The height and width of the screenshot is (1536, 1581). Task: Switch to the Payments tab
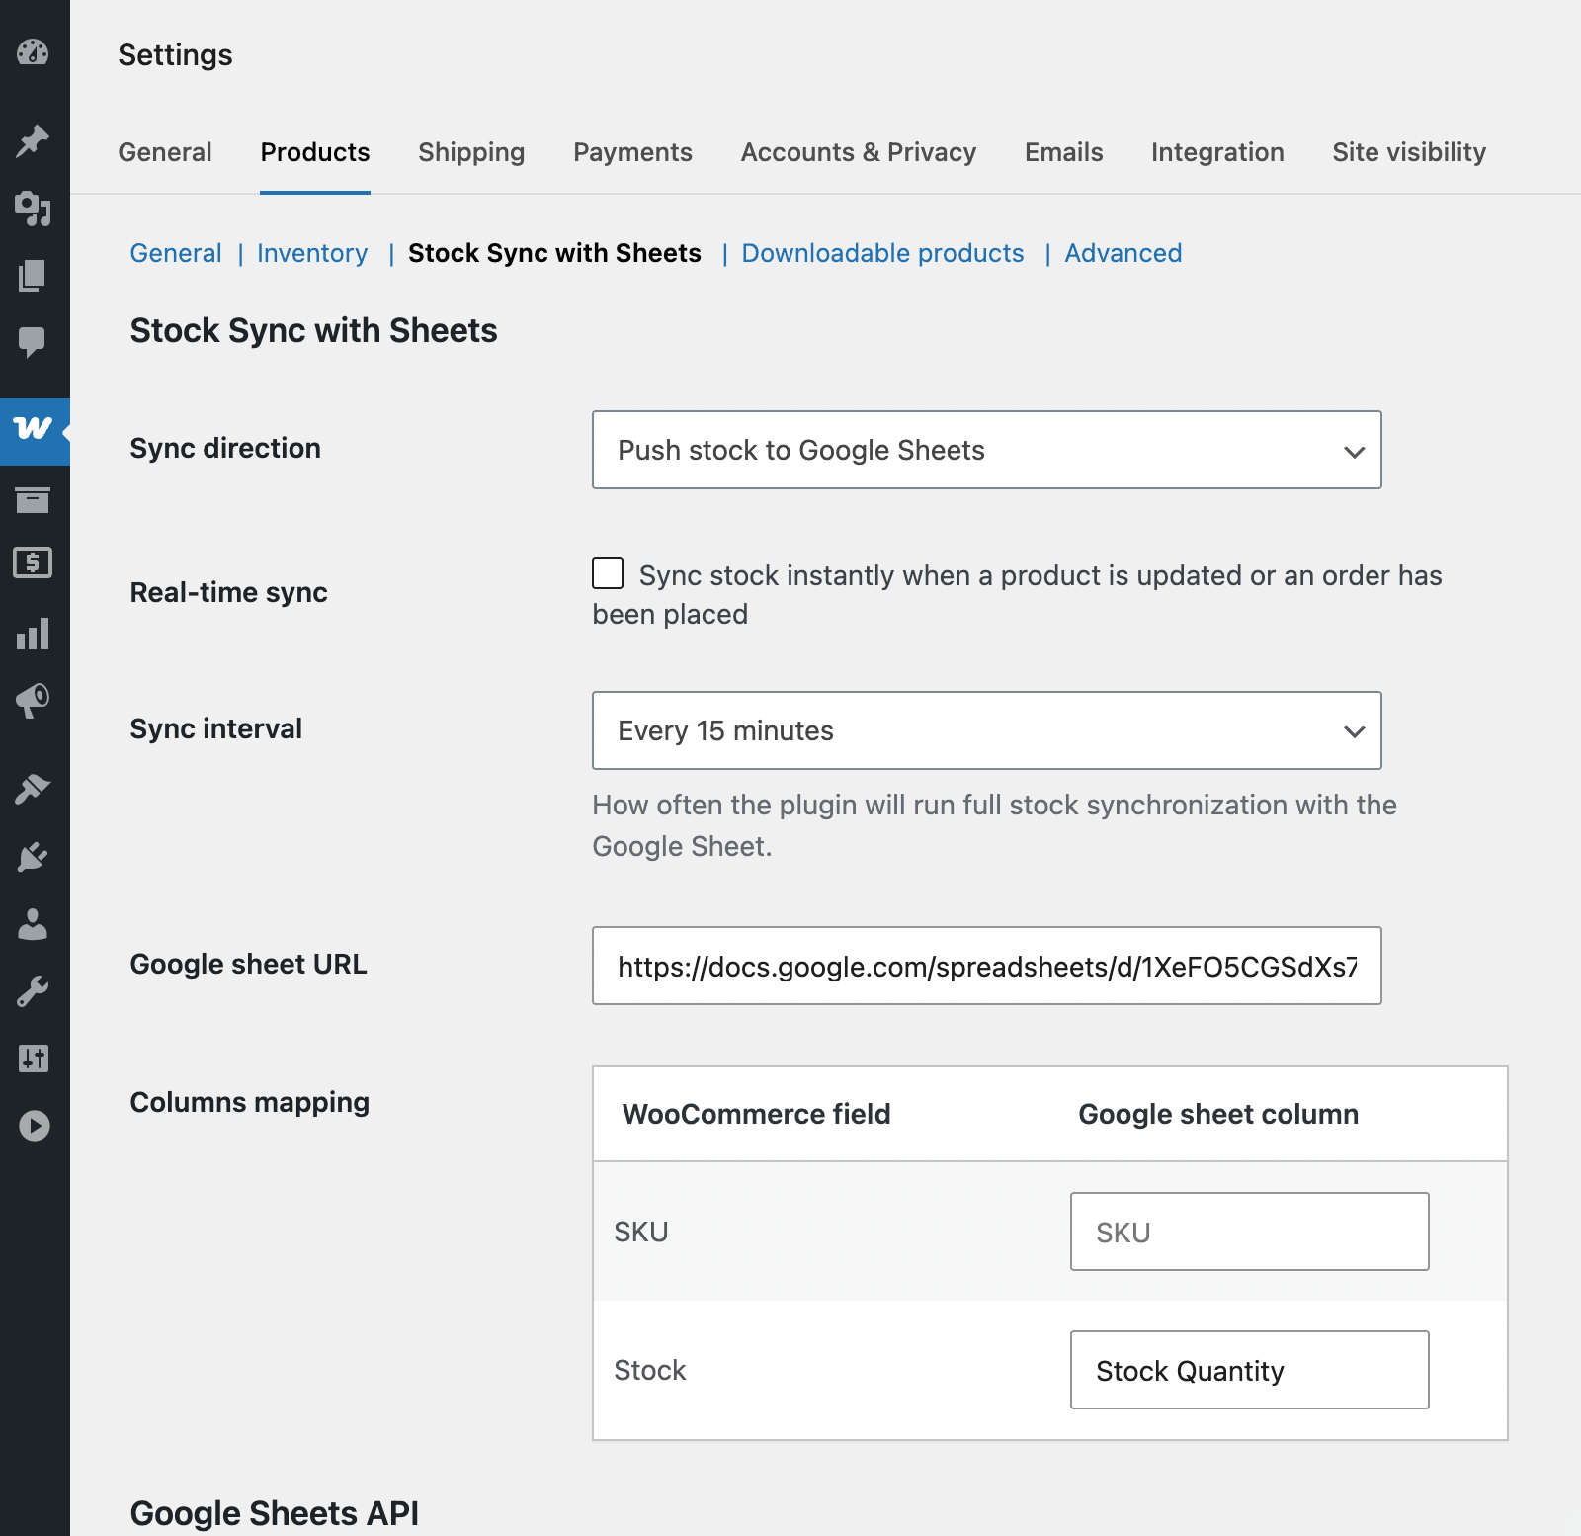pos(632,152)
